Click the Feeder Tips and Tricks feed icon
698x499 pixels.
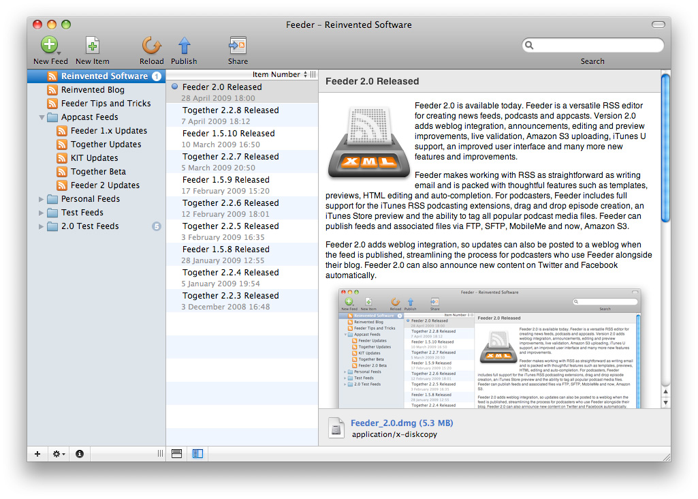52,104
